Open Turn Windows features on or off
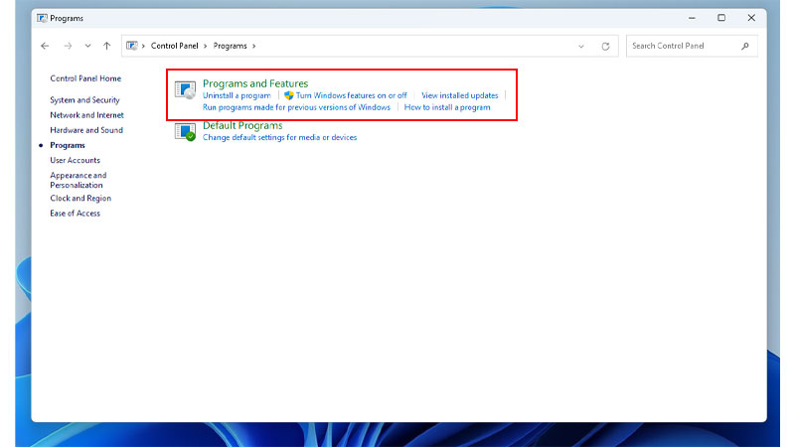Image resolution: width=795 pixels, height=447 pixels. [352, 95]
